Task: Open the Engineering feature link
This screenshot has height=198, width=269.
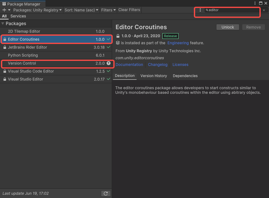Action: (178, 43)
